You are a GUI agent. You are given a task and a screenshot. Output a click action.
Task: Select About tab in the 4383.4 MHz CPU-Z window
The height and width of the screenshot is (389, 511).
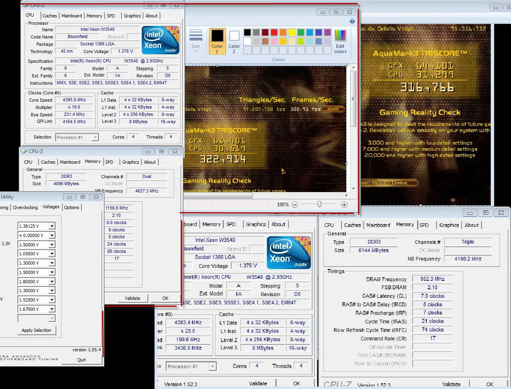(x=279, y=224)
